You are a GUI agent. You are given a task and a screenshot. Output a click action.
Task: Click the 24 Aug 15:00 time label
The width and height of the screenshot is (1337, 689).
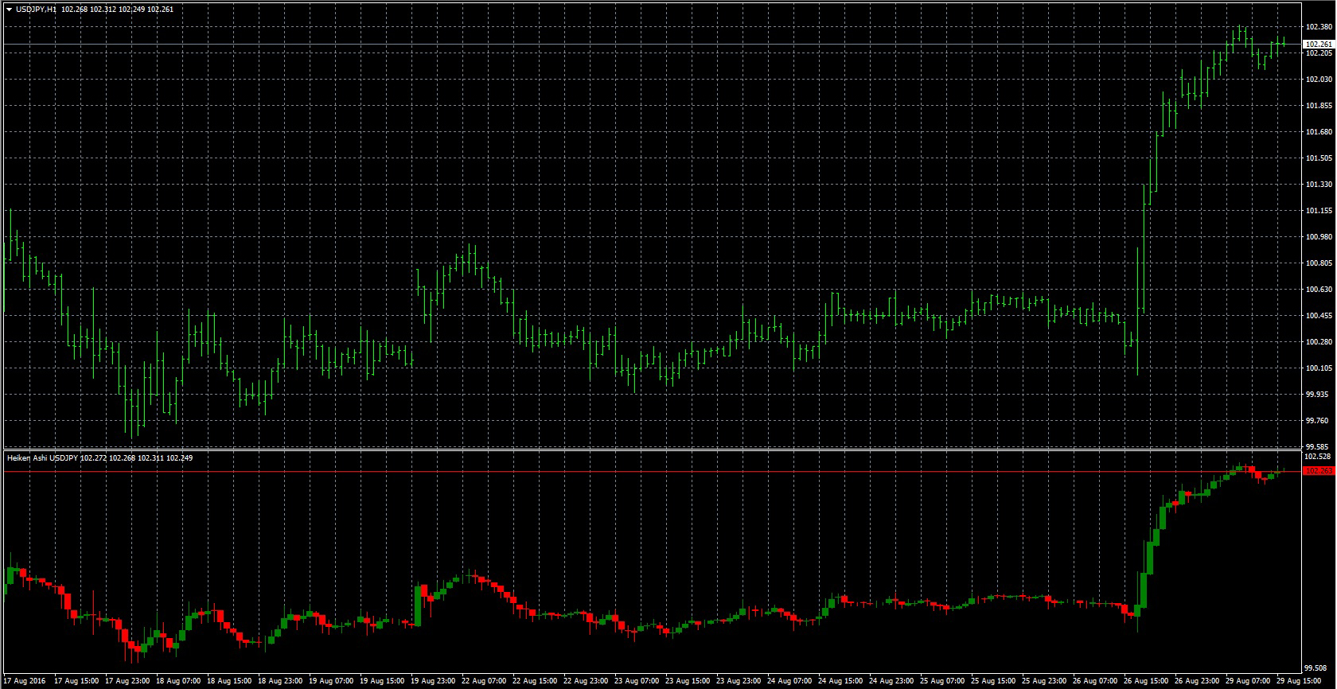coord(840,682)
